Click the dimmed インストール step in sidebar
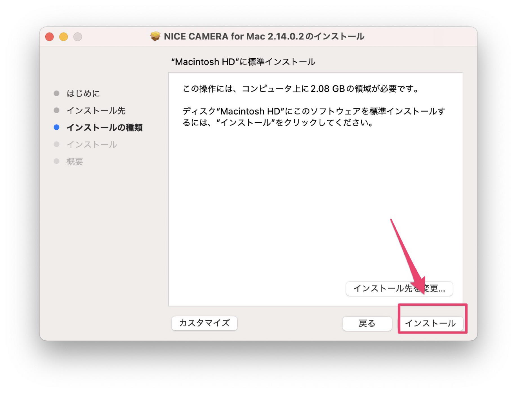Screen dimensions: 517x393 [x=92, y=144]
